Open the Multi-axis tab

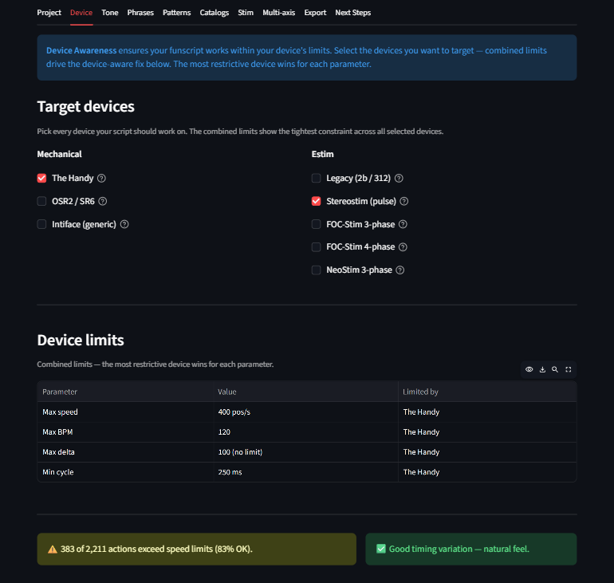(x=278, y=13)
